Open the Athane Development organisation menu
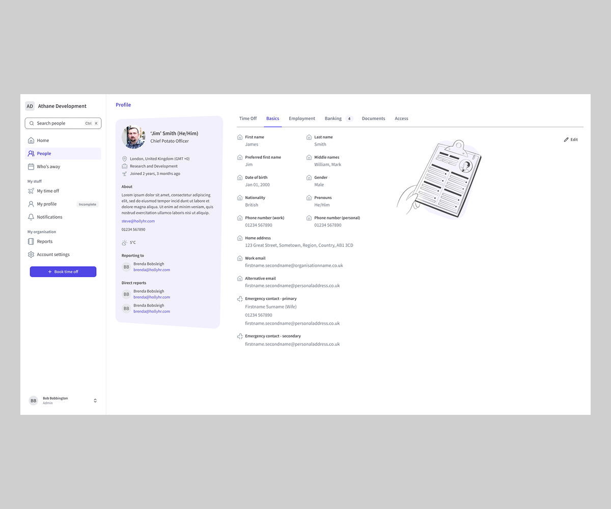The image size is (611, 509). [x=57, y=106]
